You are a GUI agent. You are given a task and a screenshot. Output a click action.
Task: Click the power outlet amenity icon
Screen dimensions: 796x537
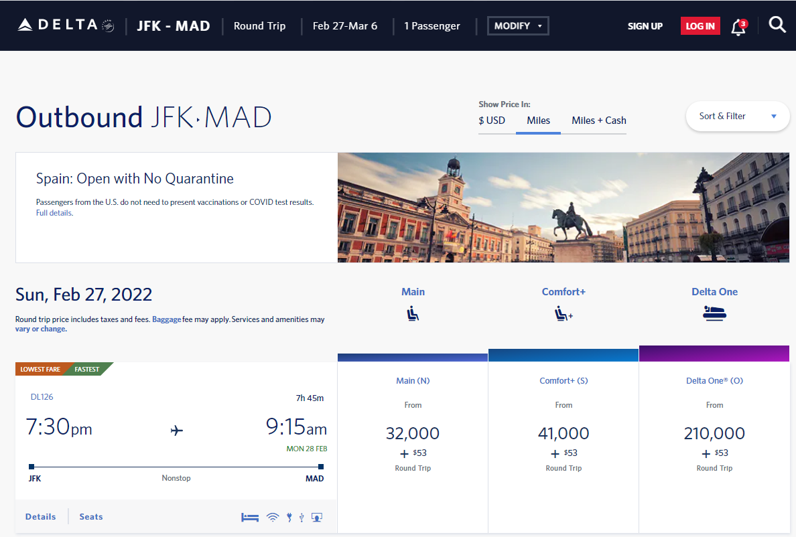pyautogui.click(x=289, y=517)
